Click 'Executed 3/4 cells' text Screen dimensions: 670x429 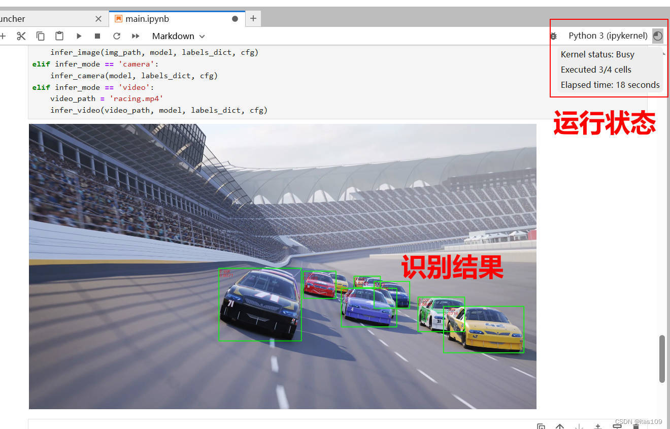[596, 70]
